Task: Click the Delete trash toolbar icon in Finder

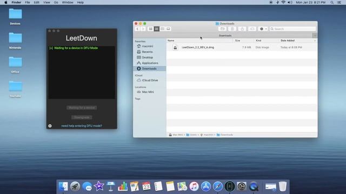Action: click(232, 29)
